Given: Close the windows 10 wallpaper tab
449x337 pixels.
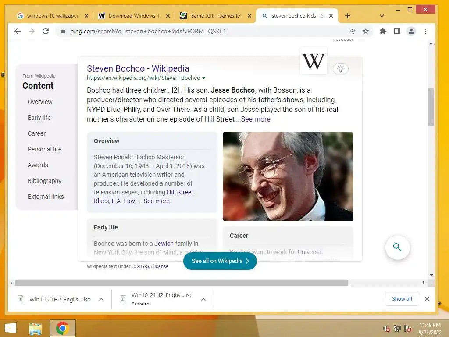Looking at the screenshot, I should [86, 16].
